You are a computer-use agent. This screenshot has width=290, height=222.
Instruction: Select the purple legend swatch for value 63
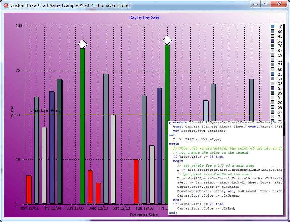[x=273, y=41]
